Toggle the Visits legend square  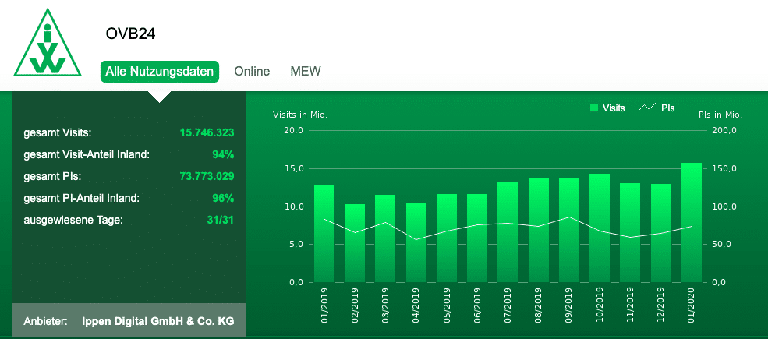(595, 108)
